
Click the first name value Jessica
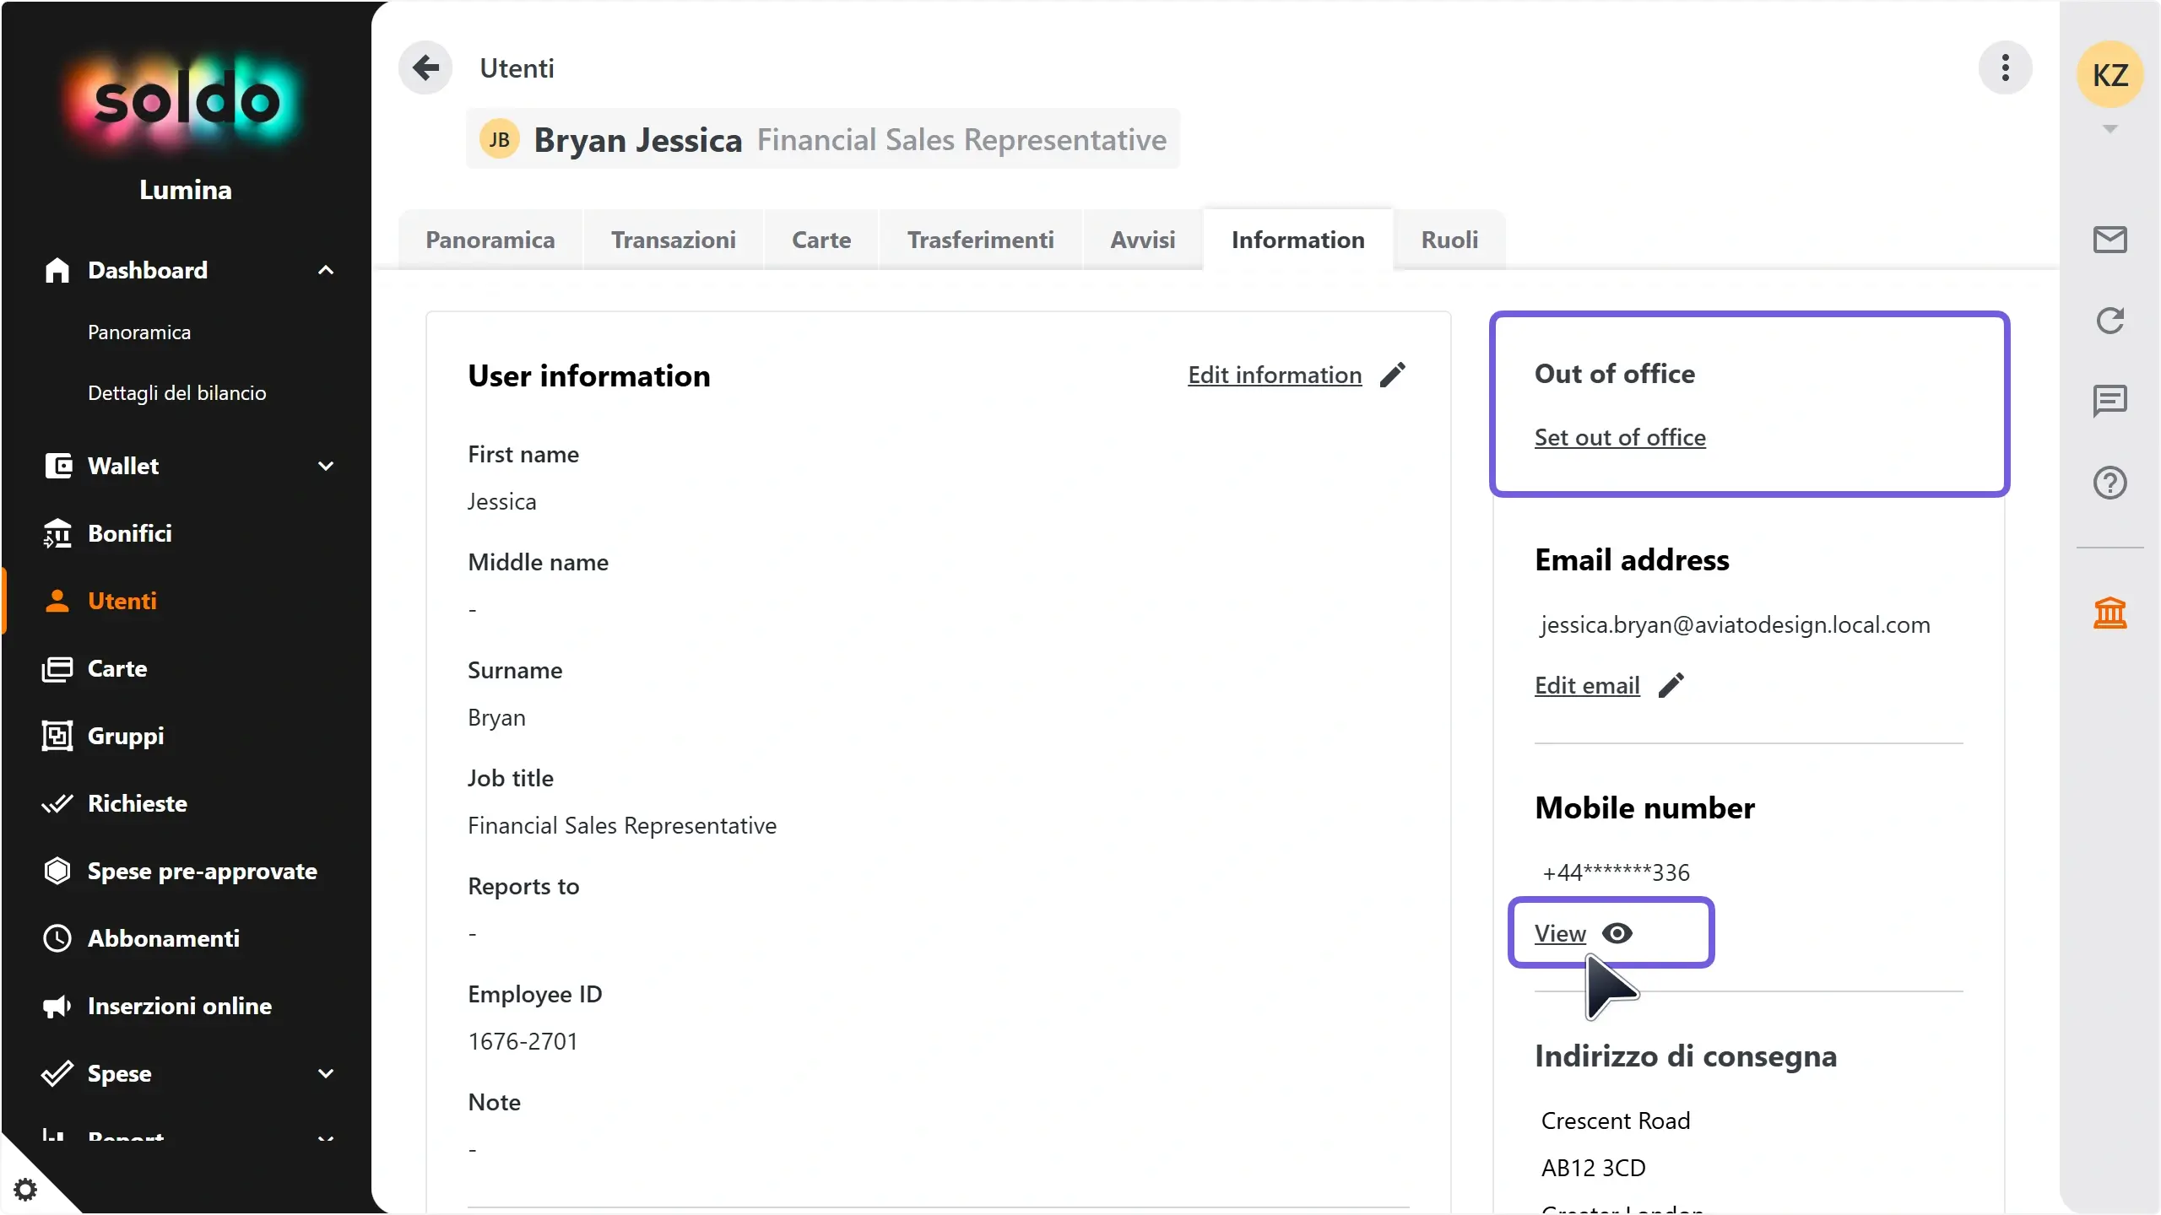click(x=502, y=501)
